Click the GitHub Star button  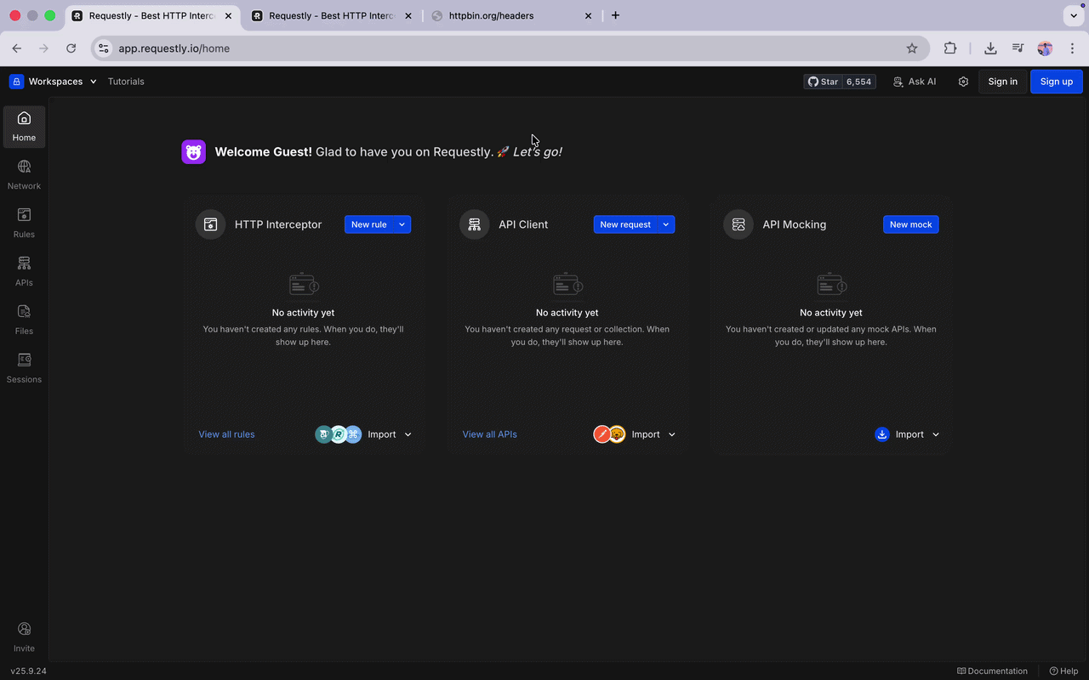tap(823, 82)
